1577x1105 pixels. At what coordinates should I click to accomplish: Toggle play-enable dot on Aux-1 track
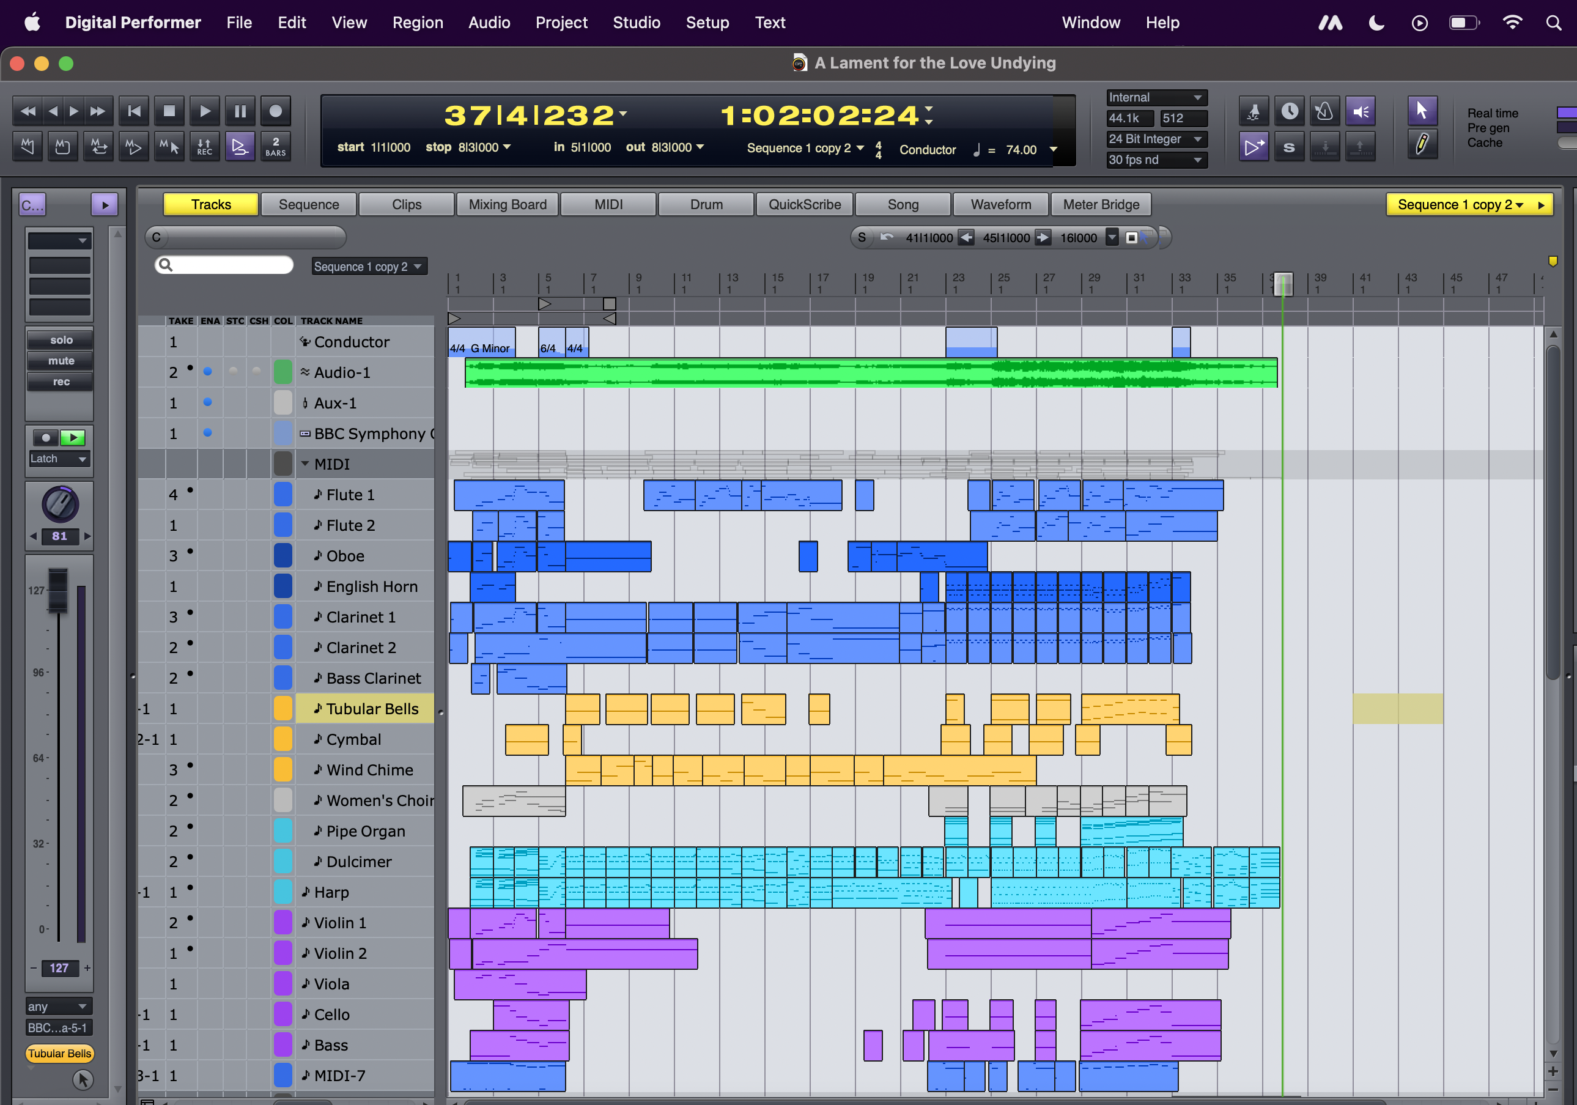[207, 402]
